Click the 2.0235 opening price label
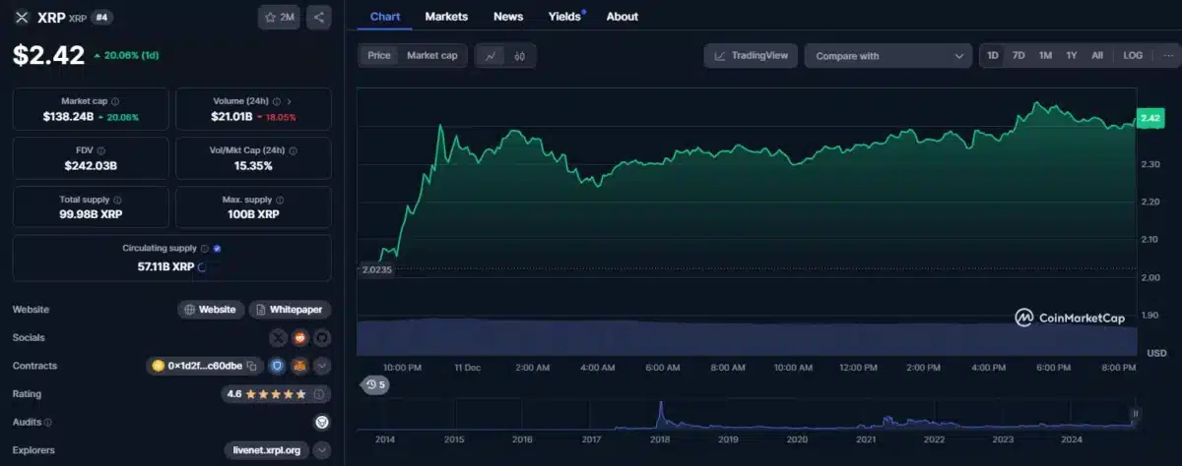1182x466 pixels. (x=375, y=269)
